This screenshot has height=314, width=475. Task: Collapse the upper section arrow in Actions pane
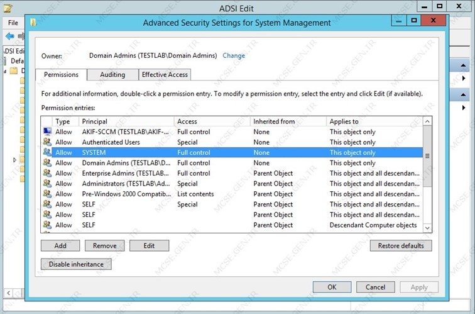(x=463, y=65)
